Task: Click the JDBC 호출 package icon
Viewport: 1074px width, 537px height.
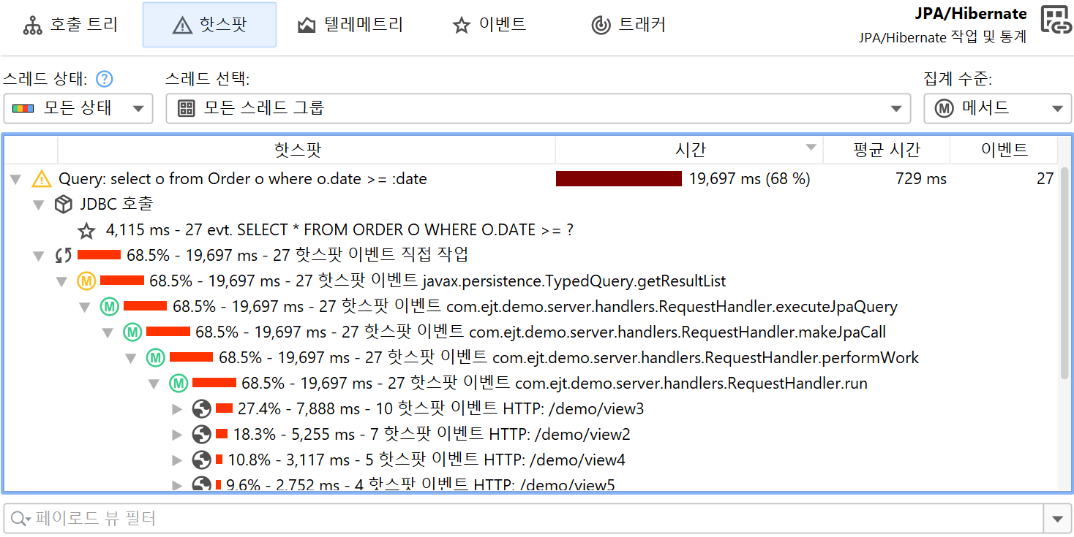Action: pos(64,205)
